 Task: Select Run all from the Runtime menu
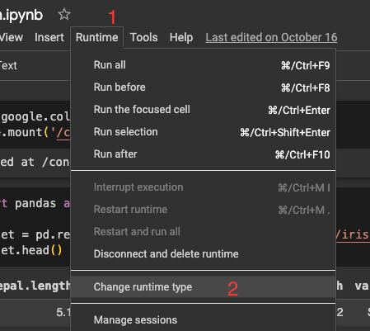[204, 65]
